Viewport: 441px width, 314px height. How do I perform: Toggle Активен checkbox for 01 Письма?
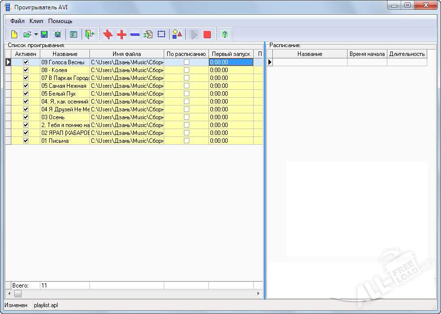click(26, 141)
